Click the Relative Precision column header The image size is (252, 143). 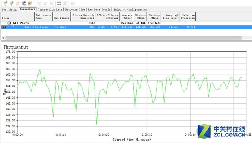point(187,16)
